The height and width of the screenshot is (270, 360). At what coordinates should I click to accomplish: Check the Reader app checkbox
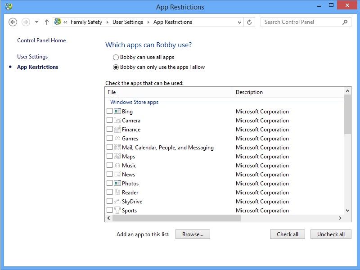pyautogui.click(x=109, y=192)
